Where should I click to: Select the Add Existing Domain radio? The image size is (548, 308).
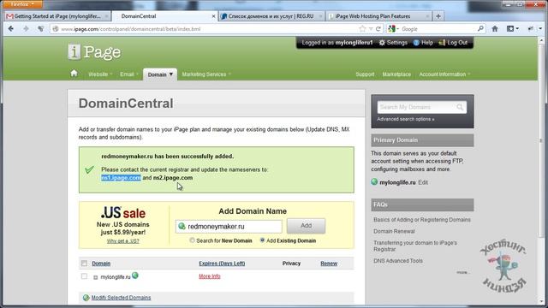(262, 240)
